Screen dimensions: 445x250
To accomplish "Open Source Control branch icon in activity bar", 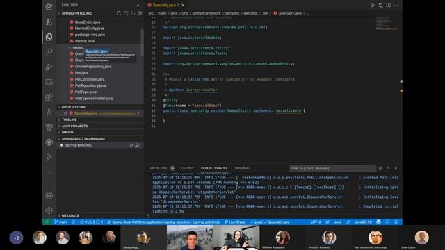I will [x=49, y=157].
